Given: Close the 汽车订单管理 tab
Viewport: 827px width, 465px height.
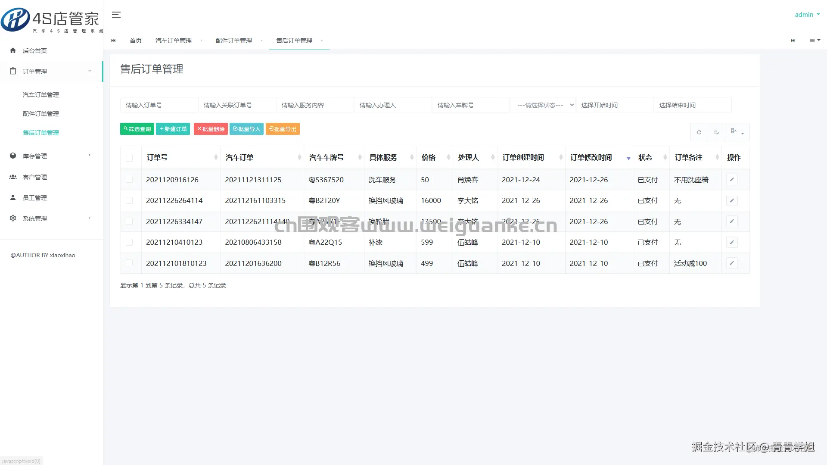Looking at the screenshot, I should 201,41.
